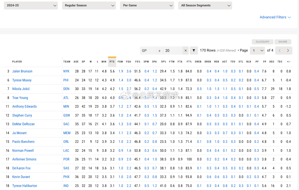Sort by the +/- column header
Image resolution: width=299 pixels, height=190 pixels.
click(x=289, y=62)
